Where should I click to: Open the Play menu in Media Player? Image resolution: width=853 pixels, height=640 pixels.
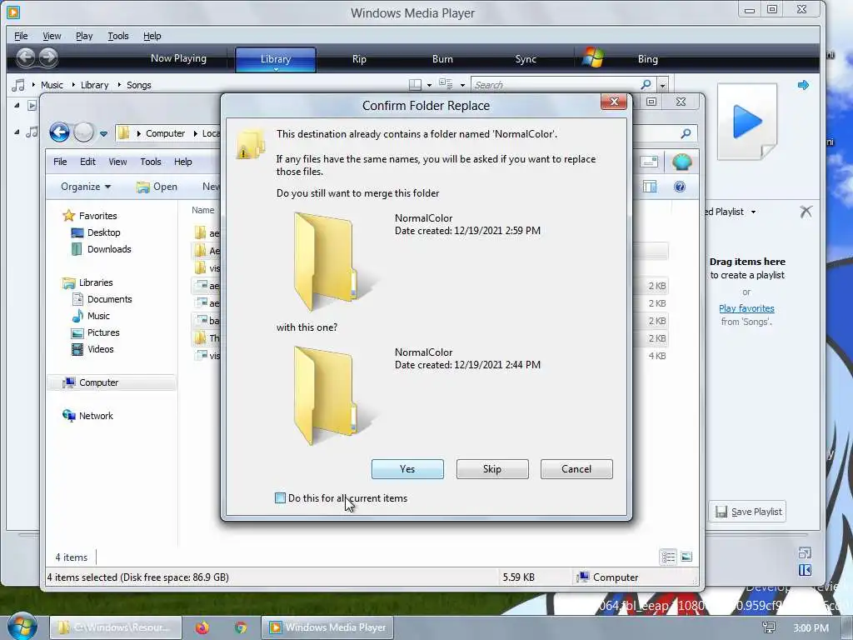[84, 36]
